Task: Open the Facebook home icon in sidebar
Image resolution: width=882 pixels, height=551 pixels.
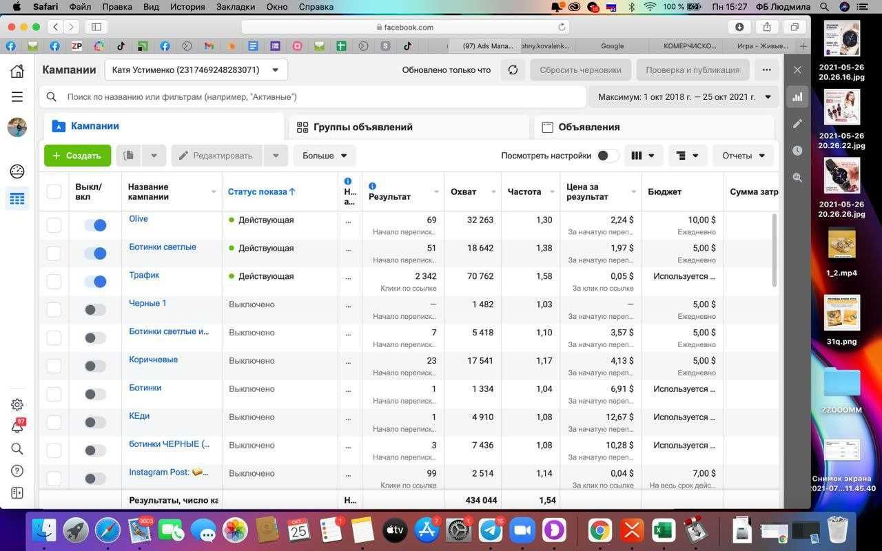Action: pyautogui.click(x=17, y=71)
